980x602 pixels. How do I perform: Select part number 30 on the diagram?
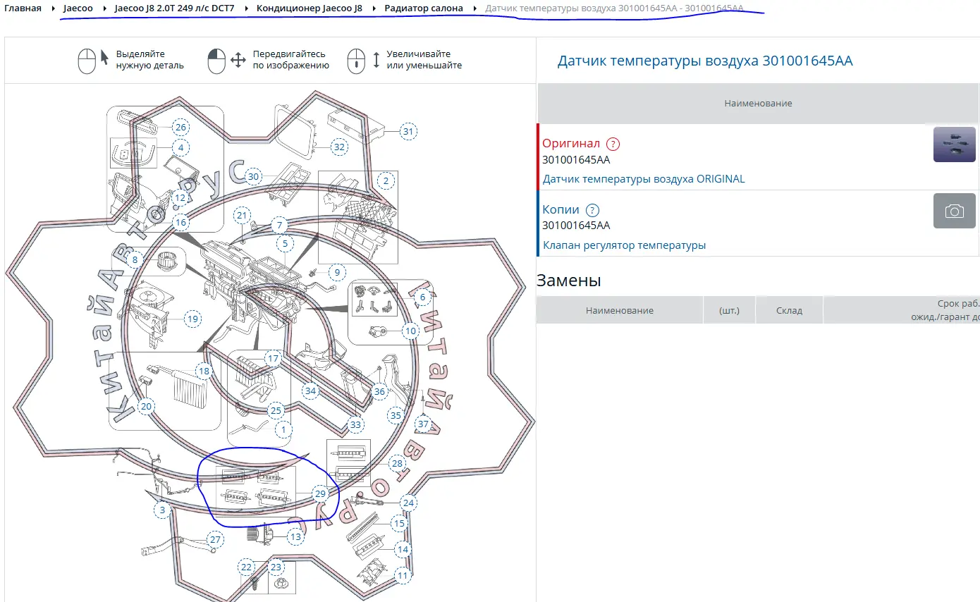(x=254, y=176)
